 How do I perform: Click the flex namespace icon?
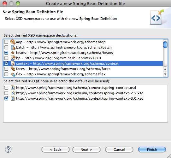pyautogui.click(x=13, y=74)
